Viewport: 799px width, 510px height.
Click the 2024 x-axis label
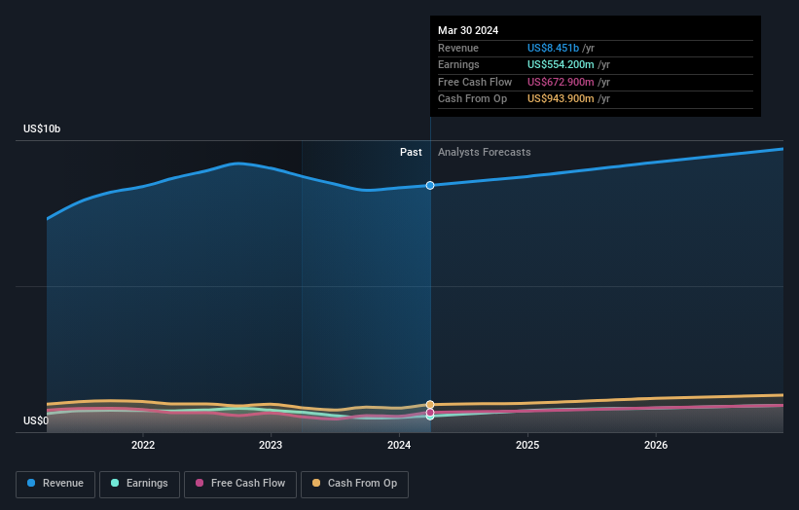[399, 445]
